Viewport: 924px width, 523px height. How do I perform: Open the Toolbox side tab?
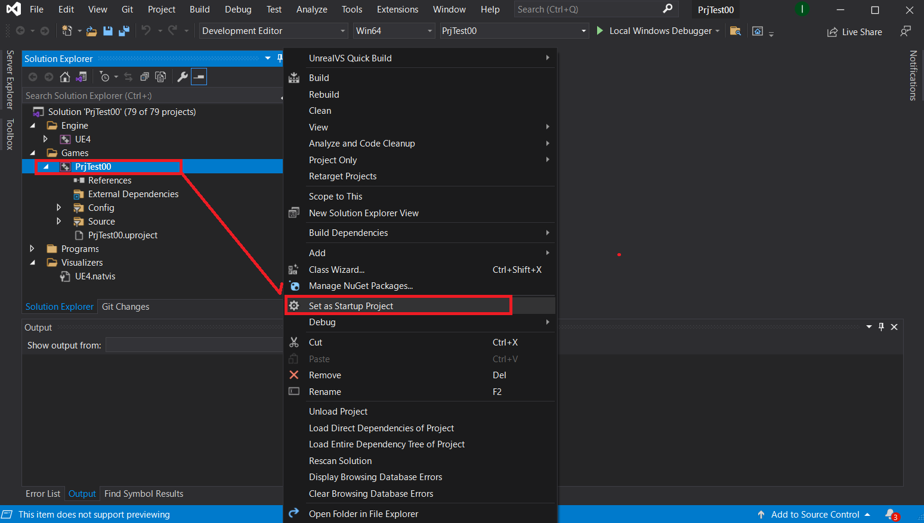tap(10, 134)
